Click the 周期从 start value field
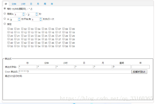The image size is (156, 104). click(x=19, y=14)
